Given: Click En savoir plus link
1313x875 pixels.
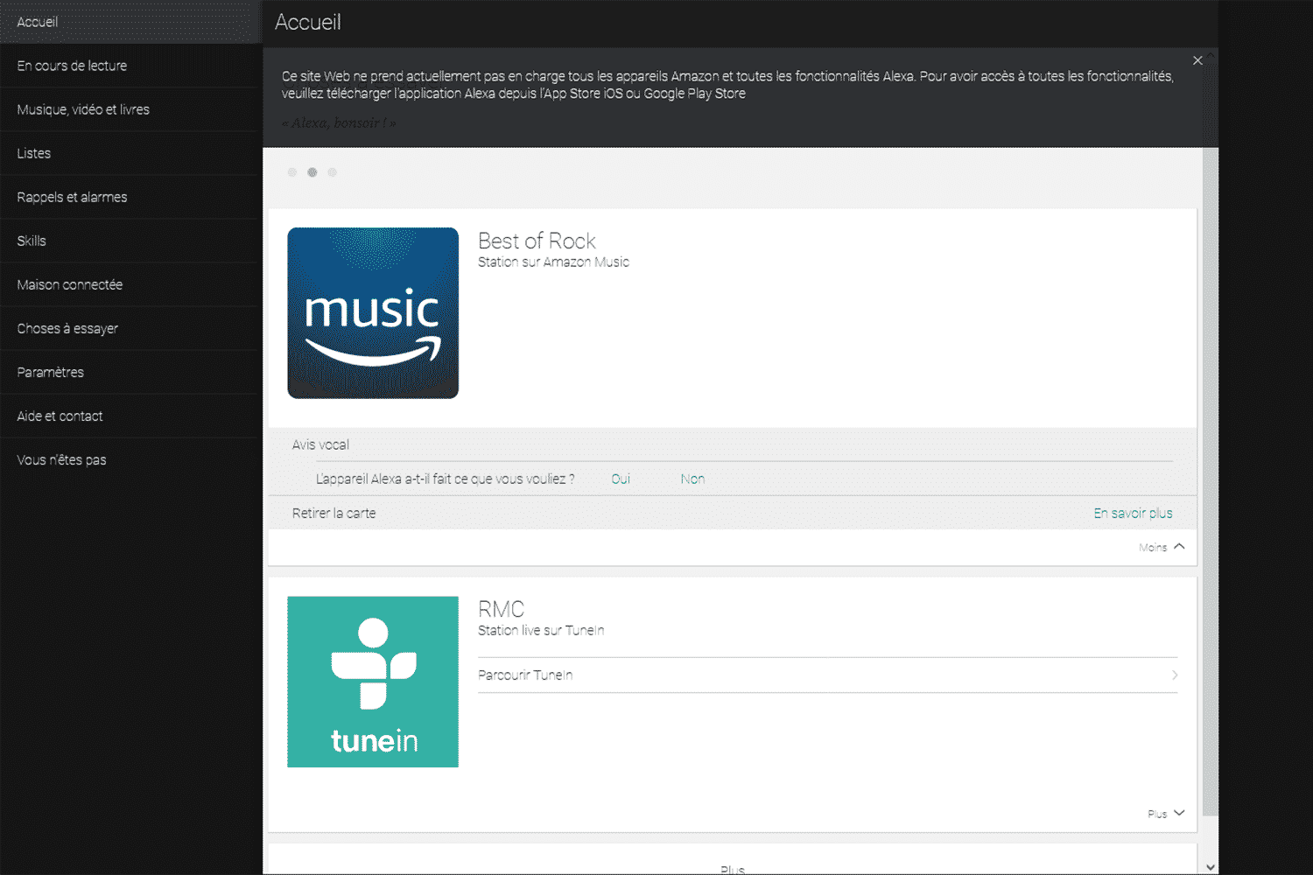Looking at the screenshot, I should (1133, 513).
